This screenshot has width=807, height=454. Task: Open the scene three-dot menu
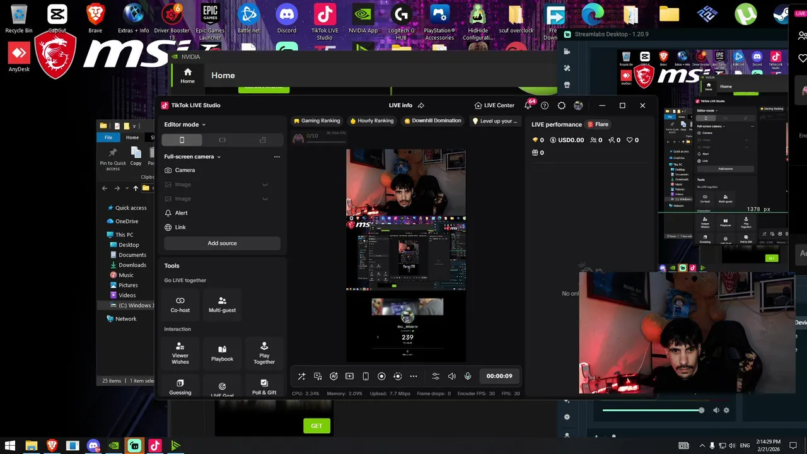(277, 156)
